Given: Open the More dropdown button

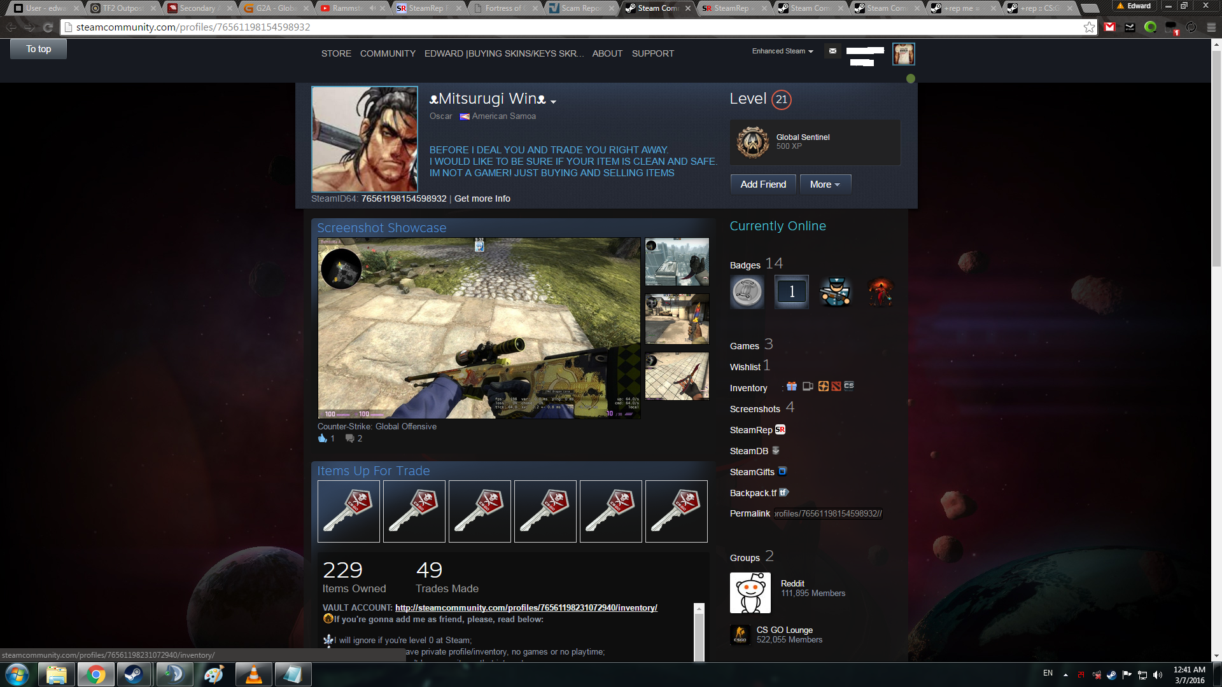Looking at the screenshot, I should 825,184.
